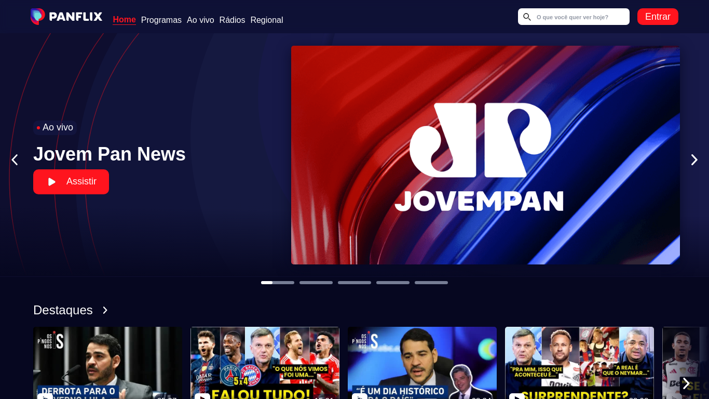709x399 pixels.
Task: Jump to the third carousel slide indicator
Action: 354,283
